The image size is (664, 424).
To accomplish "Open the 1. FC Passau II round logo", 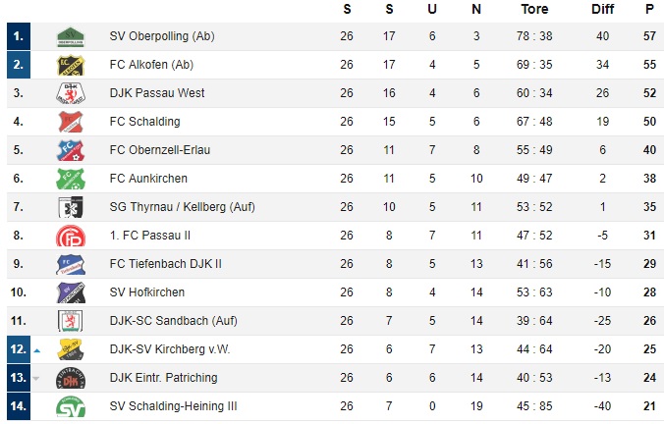I will (71, 237).
